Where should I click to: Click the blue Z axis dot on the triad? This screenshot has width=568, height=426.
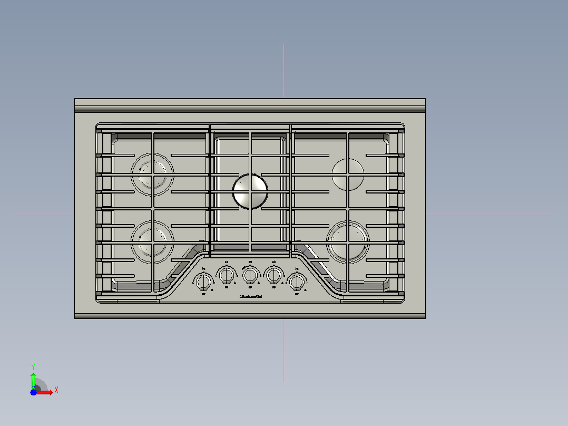(33, 393)
